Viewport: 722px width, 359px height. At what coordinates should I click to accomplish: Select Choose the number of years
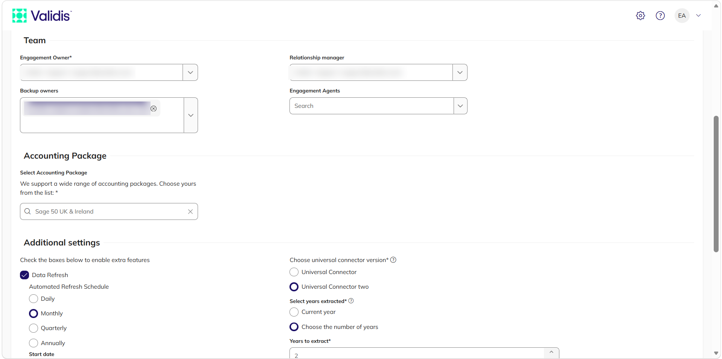click(294, 327)
